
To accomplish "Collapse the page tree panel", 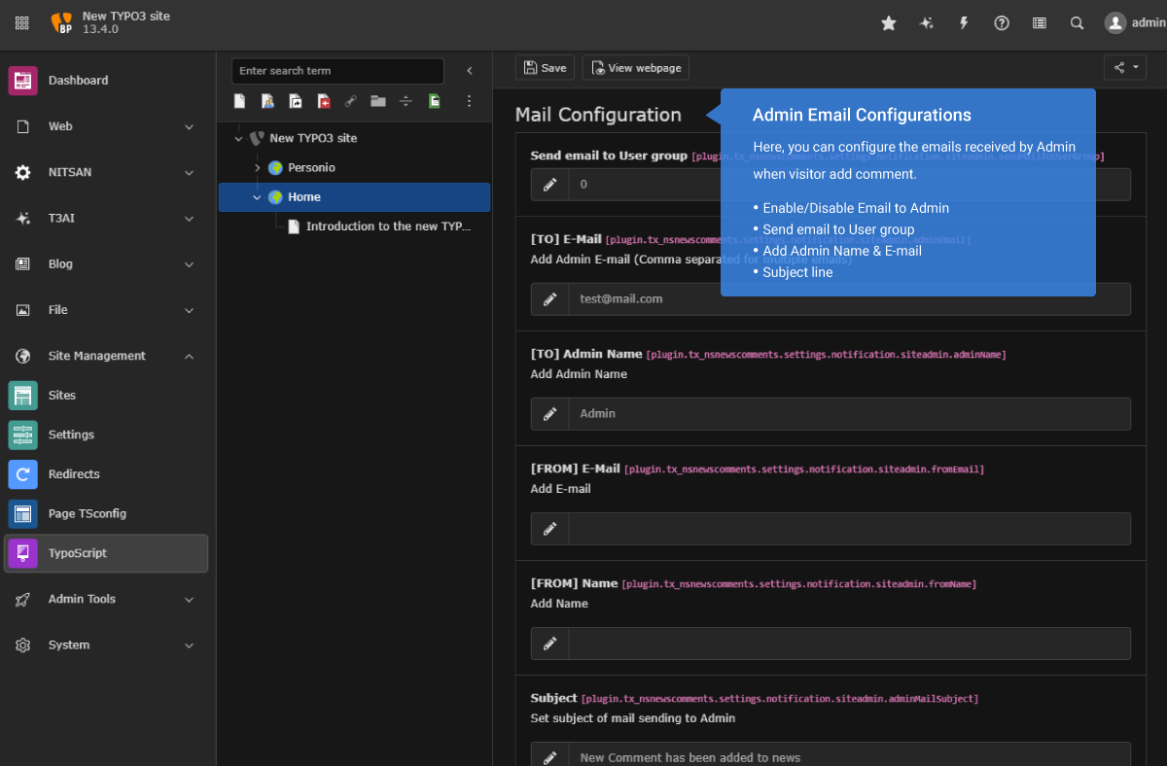I will tap(470, 71).
